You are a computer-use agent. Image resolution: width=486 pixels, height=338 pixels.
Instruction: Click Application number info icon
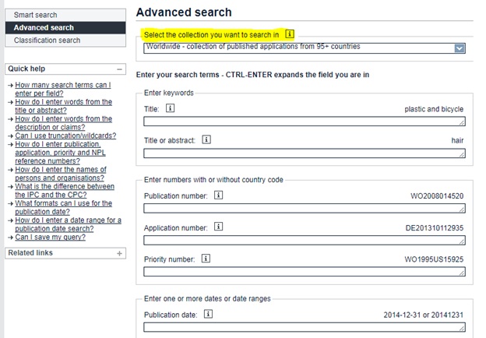pos(219,227)
